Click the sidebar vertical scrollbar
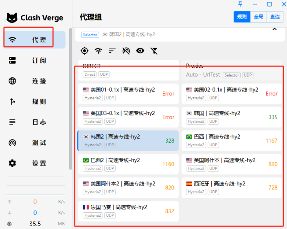Viewport: 287px width, 229px height. tap(71, 98)
